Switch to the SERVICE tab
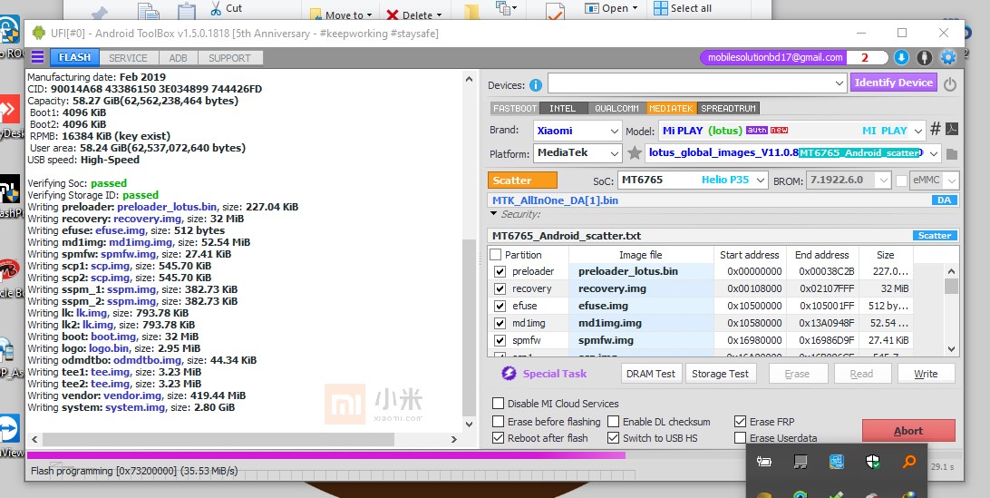This screenshot has width=990, height=498. tap(128, 57)
